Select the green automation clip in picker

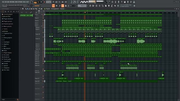[26, 15]
